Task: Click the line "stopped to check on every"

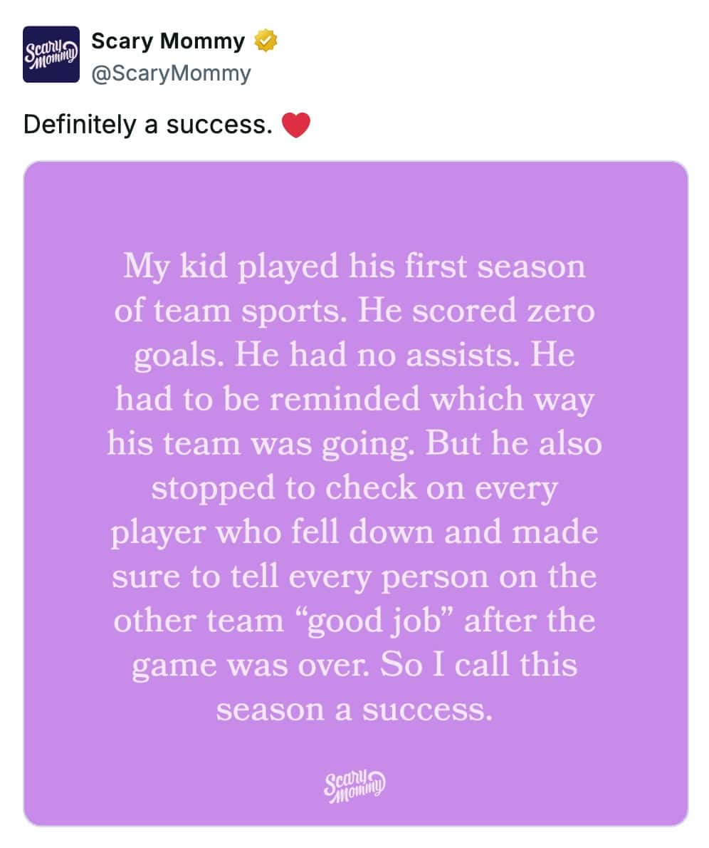Action: (354, 487)
